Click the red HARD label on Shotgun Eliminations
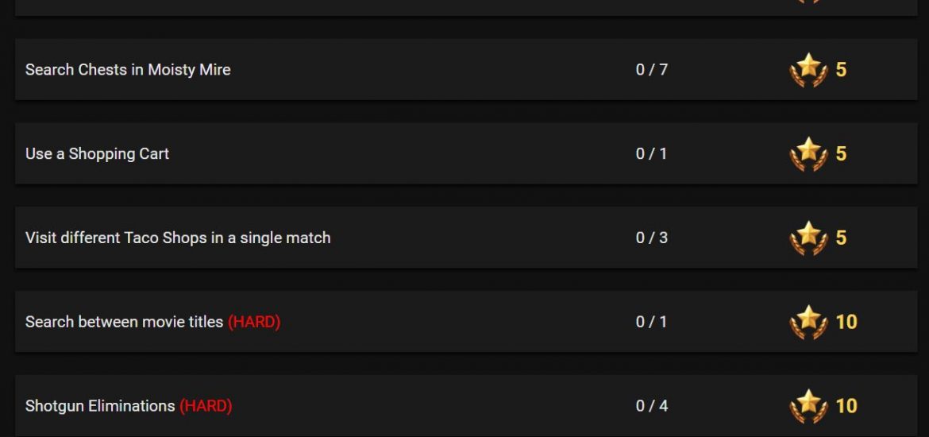929x437 pixels. click(206, 406)
